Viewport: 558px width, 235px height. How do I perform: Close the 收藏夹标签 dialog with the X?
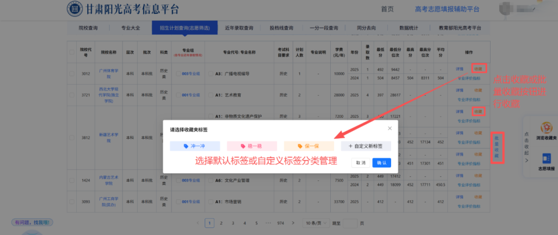(389, 128)
